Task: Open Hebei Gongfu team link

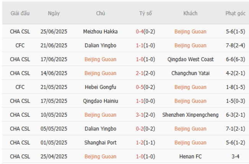Action: (x=100, y=87)
